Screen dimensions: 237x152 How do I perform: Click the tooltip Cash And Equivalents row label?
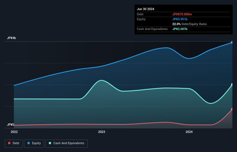point(152,29)
